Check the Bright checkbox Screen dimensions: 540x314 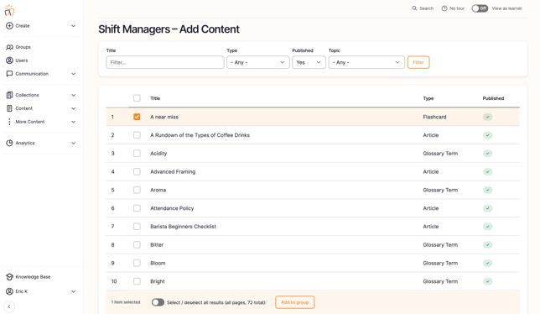pyautogui.click(x=137, y=281)
